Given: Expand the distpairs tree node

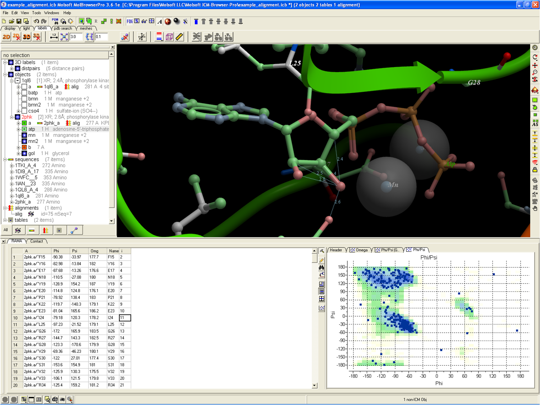Looking at the screenshot, I should (x=12, y=69).
